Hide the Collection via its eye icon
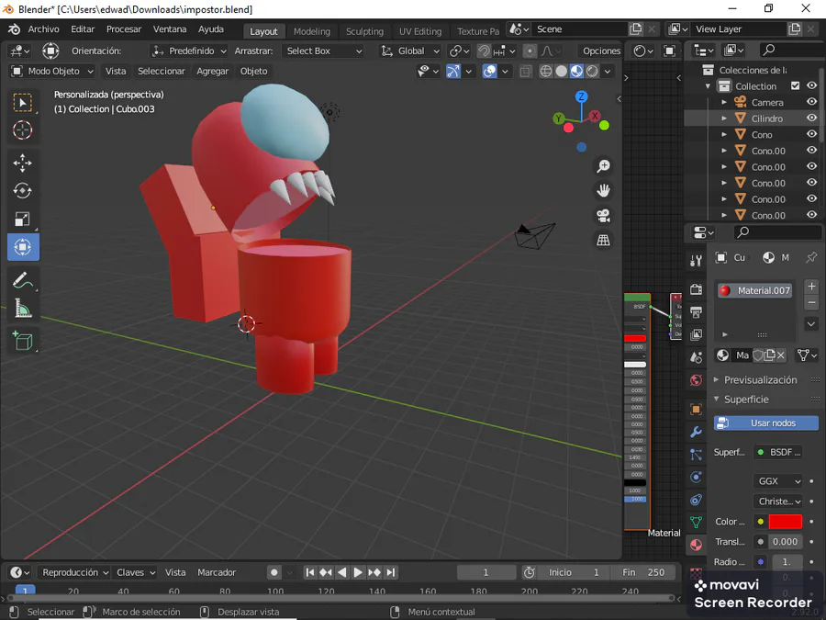The width and height of the screenshot is (826, 620). (x=812, y=85)
